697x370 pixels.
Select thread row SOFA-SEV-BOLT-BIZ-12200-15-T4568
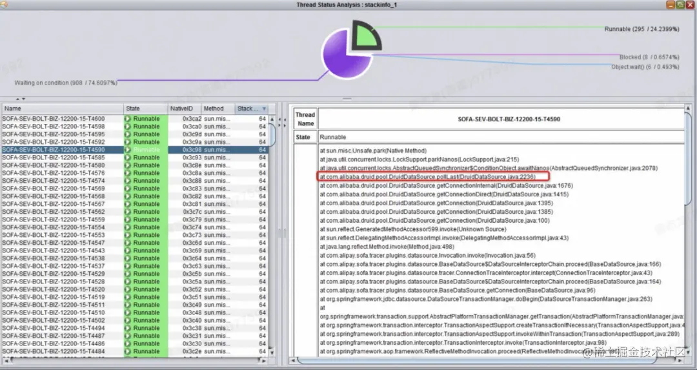[x=135, y=196]
